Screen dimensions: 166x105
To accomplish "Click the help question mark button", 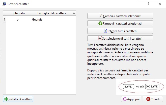I will pos(148,4).
